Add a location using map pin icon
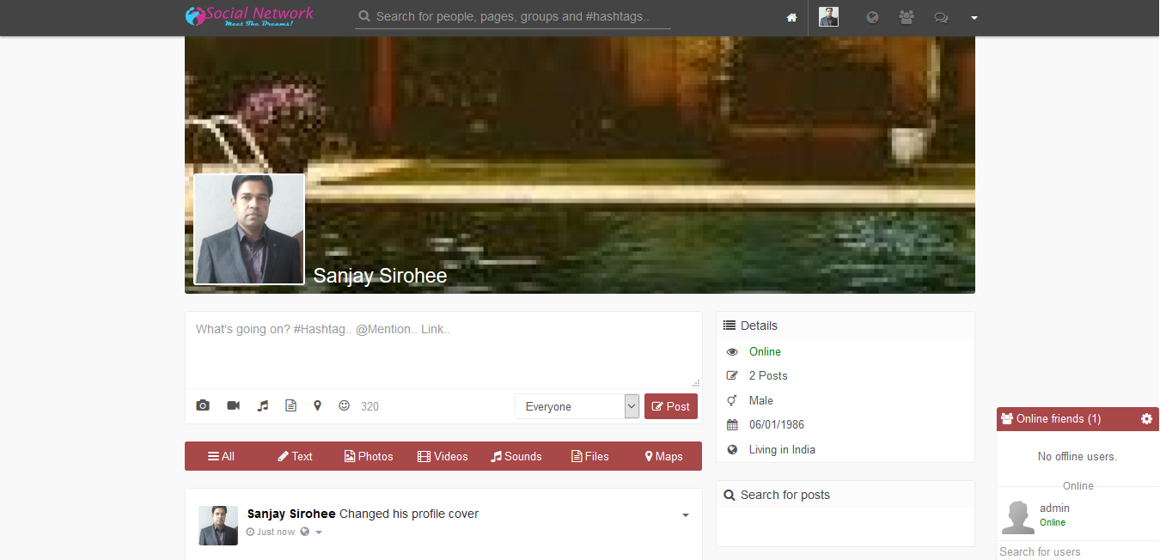1160x560 pixels. click(317, 405)
